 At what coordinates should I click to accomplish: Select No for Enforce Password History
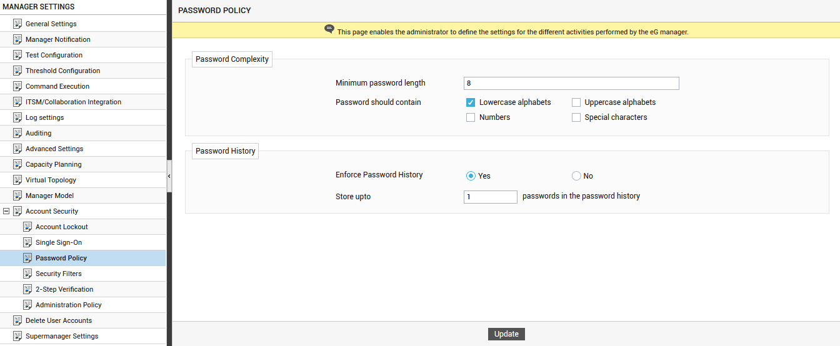coord(576,176)
